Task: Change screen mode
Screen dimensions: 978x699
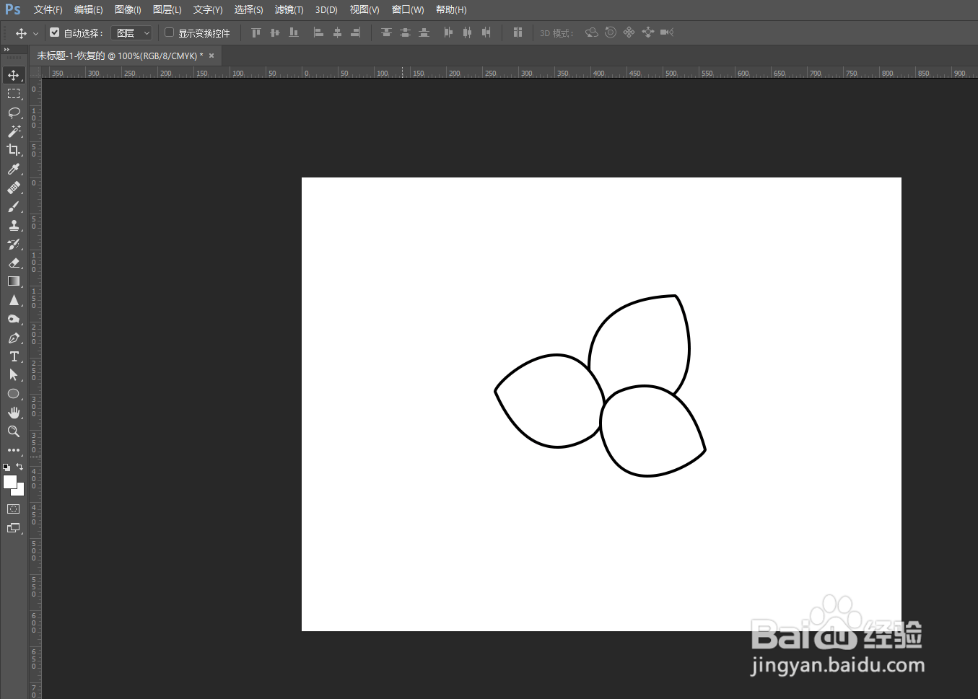Action: (x=14, y=528)
